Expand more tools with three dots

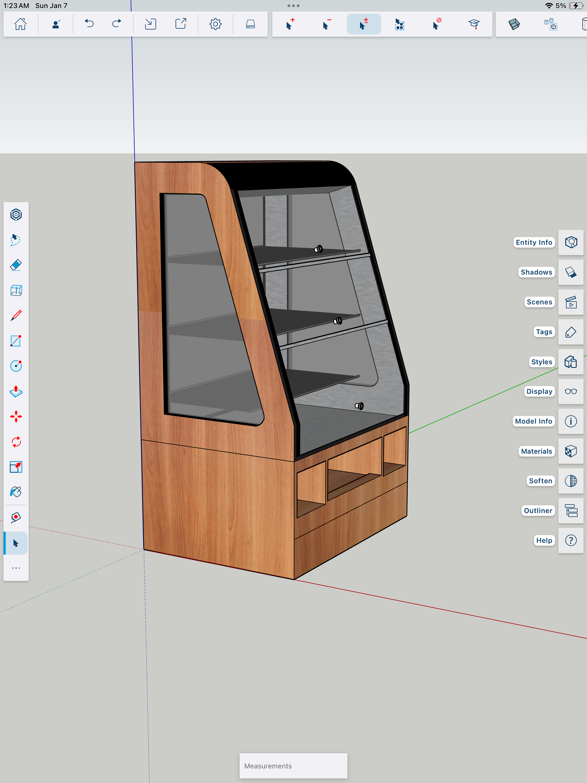(16, 568)
